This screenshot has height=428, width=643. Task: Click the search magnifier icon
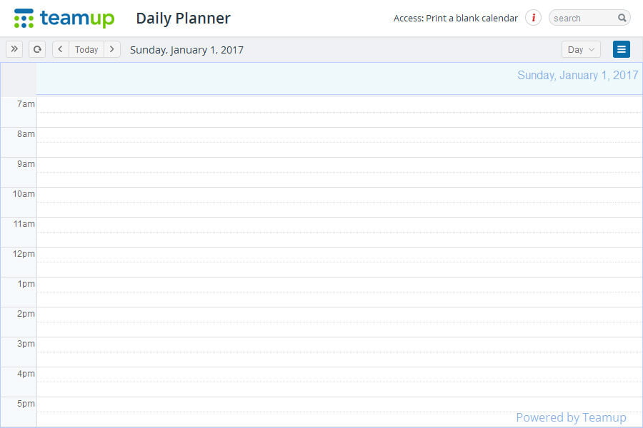click(622, 18)
